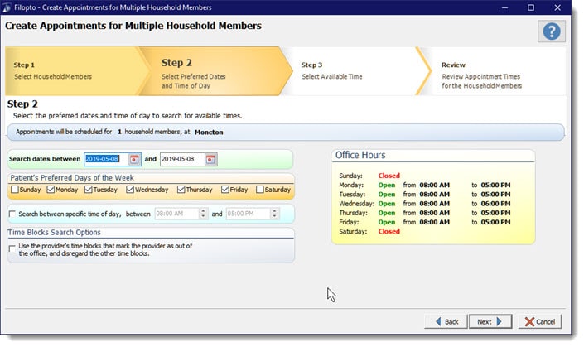Click the first search date field 2019-05-08
Viewport: 584px width, 347px height.
(107, 159)
